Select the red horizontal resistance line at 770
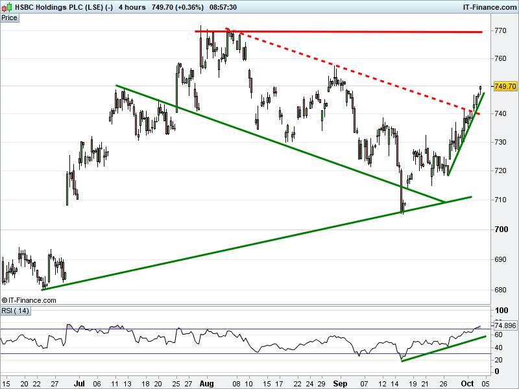 click(x=338, y=32)
